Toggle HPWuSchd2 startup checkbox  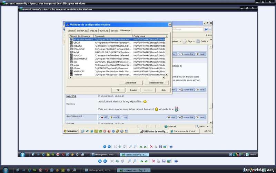71,49
